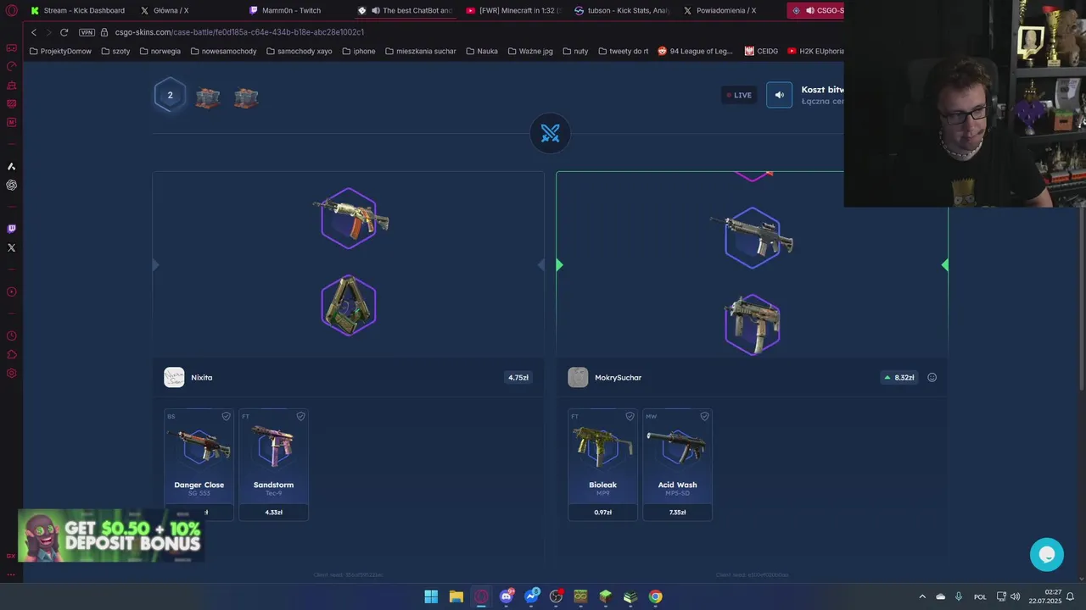The width and height of the screenshot is (1086, 610).
Task: Open File Explorer from taskbar
Action: (x=456, y=596)
